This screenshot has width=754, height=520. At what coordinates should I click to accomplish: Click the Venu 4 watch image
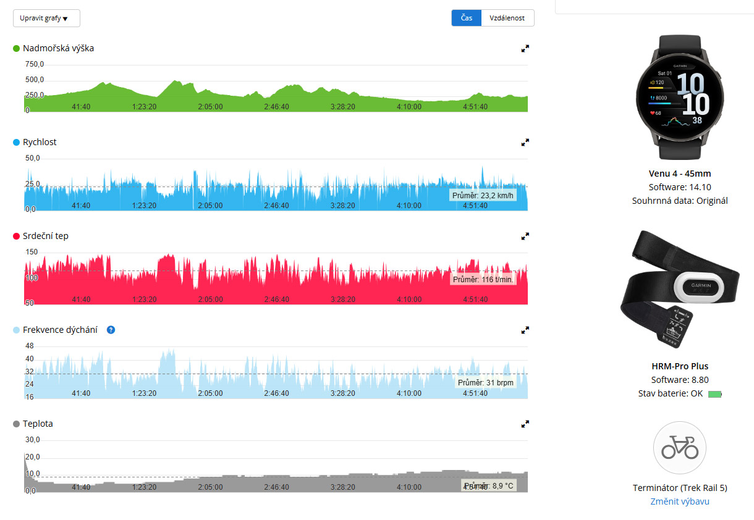pyautogui.click(x=679, y=96)
